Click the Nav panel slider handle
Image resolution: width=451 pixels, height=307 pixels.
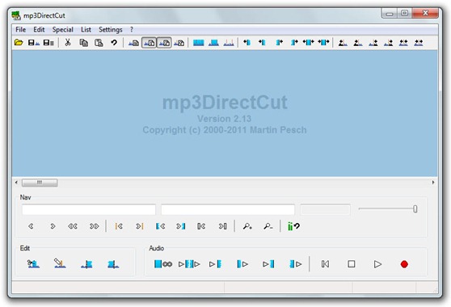tap(415, 209)
